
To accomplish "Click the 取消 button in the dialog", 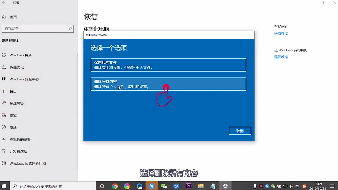I will point(240,131).
